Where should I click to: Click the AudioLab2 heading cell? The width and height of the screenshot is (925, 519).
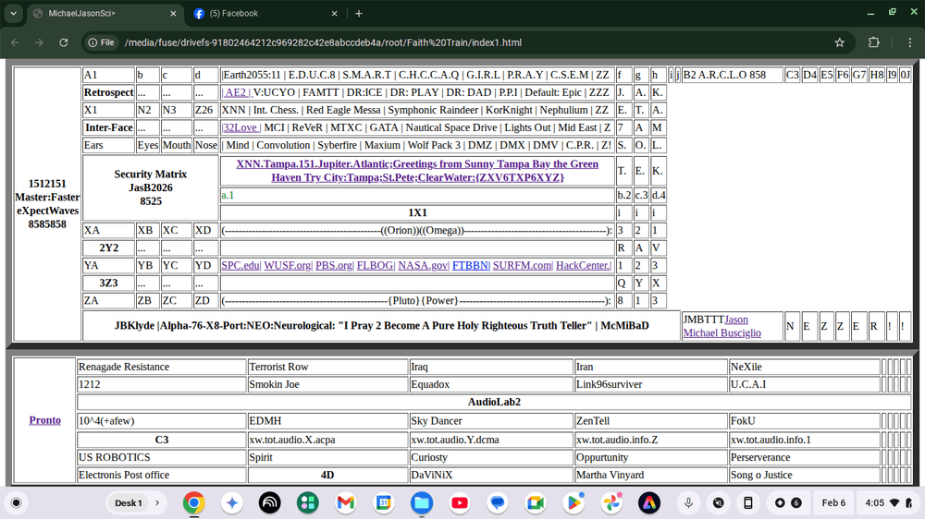pos(494,403)
